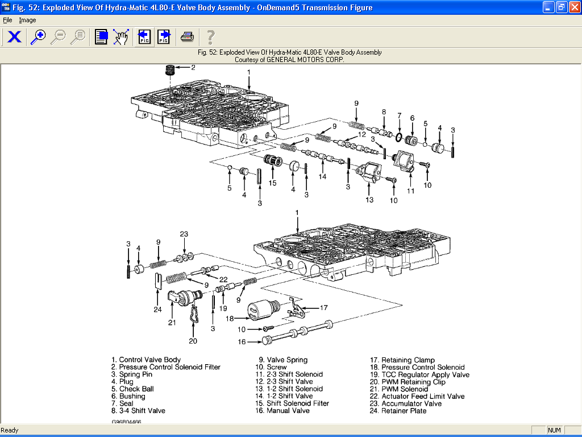Viewport: 582px width, 437px height.
Task: Click the greyed zoom out magnifier icon
Action: [x=59, y=37]
